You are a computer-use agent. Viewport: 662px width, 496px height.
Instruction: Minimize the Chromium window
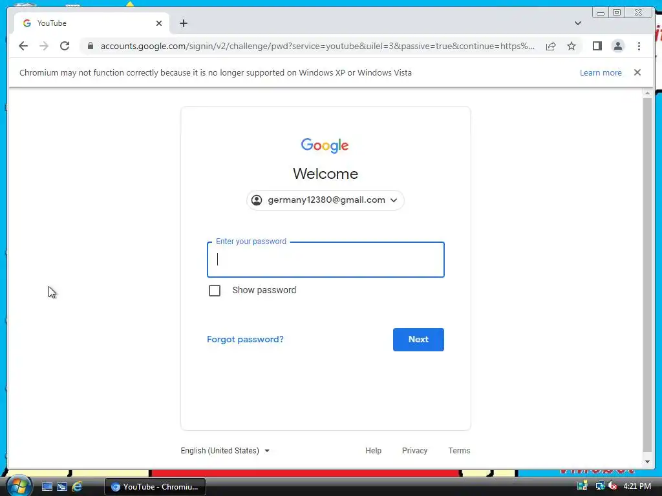(601, 13)
